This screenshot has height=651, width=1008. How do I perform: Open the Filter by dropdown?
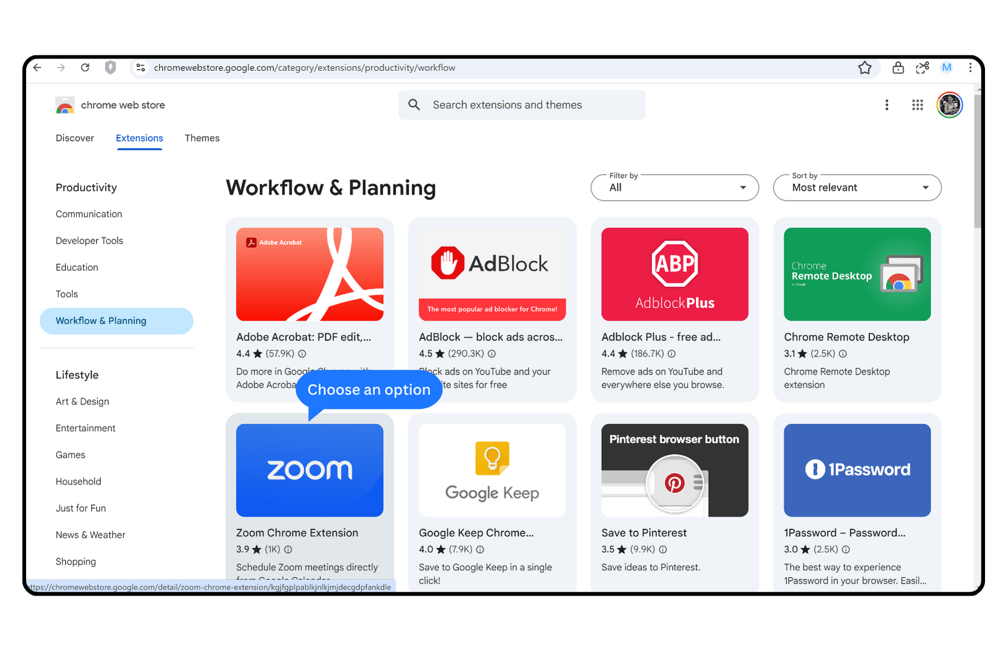click(675, 188)
